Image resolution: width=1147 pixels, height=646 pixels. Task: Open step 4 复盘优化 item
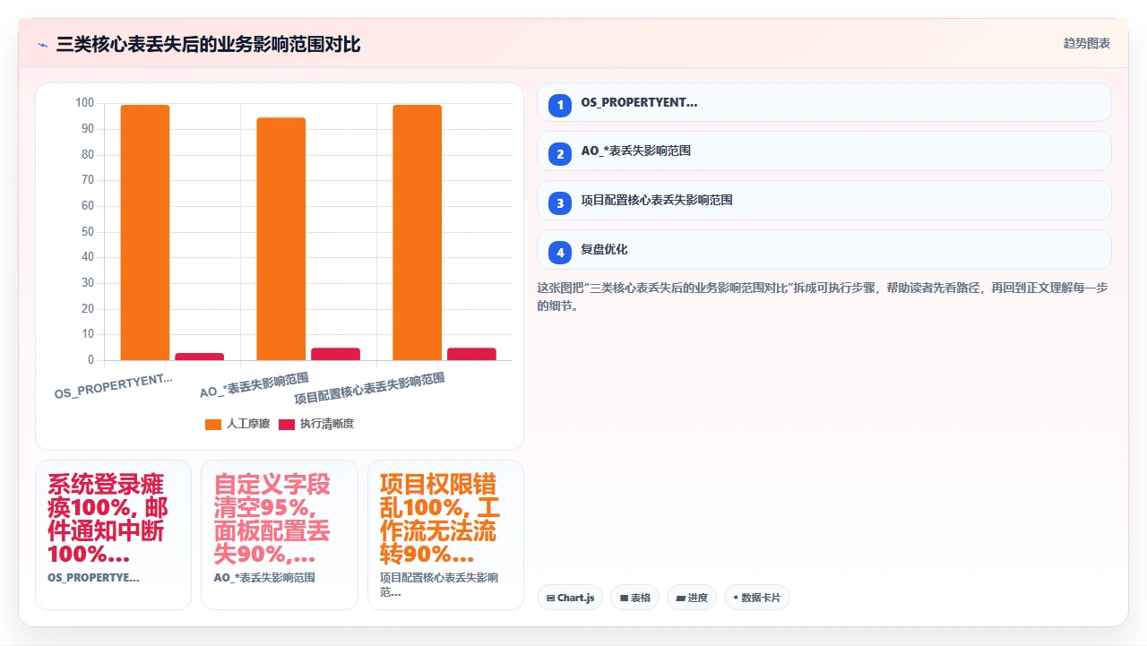(x=824, y=250)
